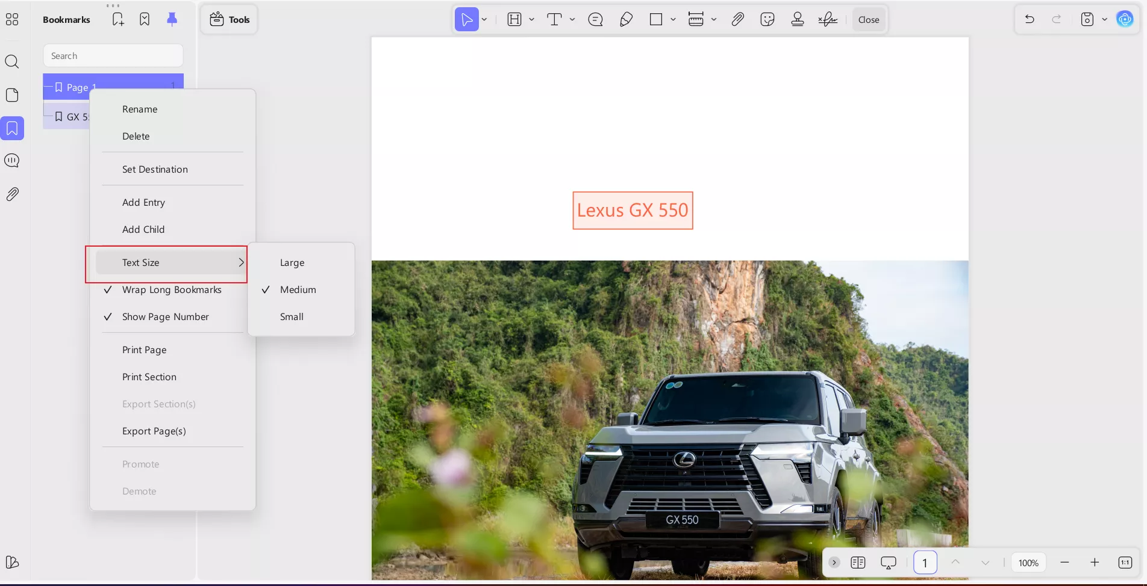1147x586 pixels.
Task: Open the Tools menu button
Action: point(230,19)
